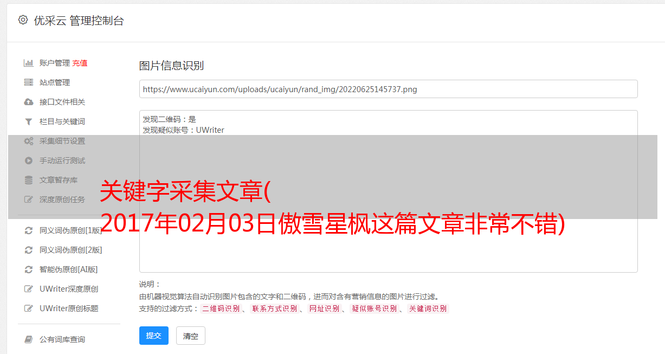This screenshot has height=354, width=665.
Task: Click the database icon for 文章暂存库
Action: pyautogui.click(x=29, y=180)
